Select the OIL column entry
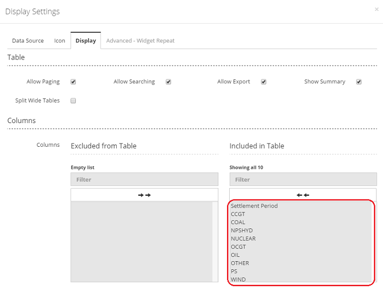383x287 pixels. click(301, 255)
